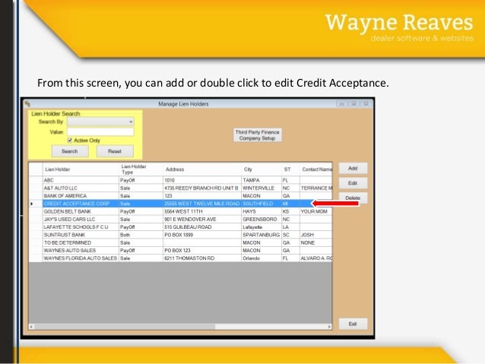485x364 pixels.
Task: Click city HAYS cell
Action: point(262,211)
